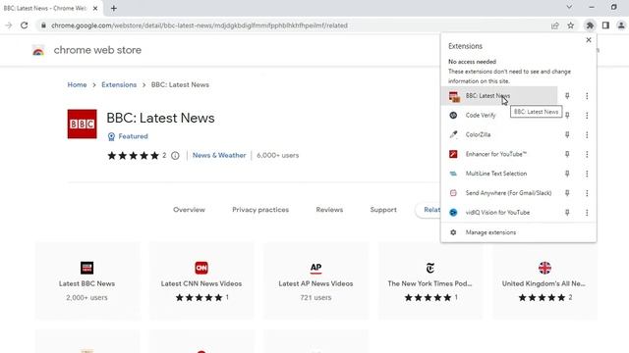This screenshot has width=629, height=353.
Task: Go to the Home breadcrumb link
Action: click(x=77, y=85)
